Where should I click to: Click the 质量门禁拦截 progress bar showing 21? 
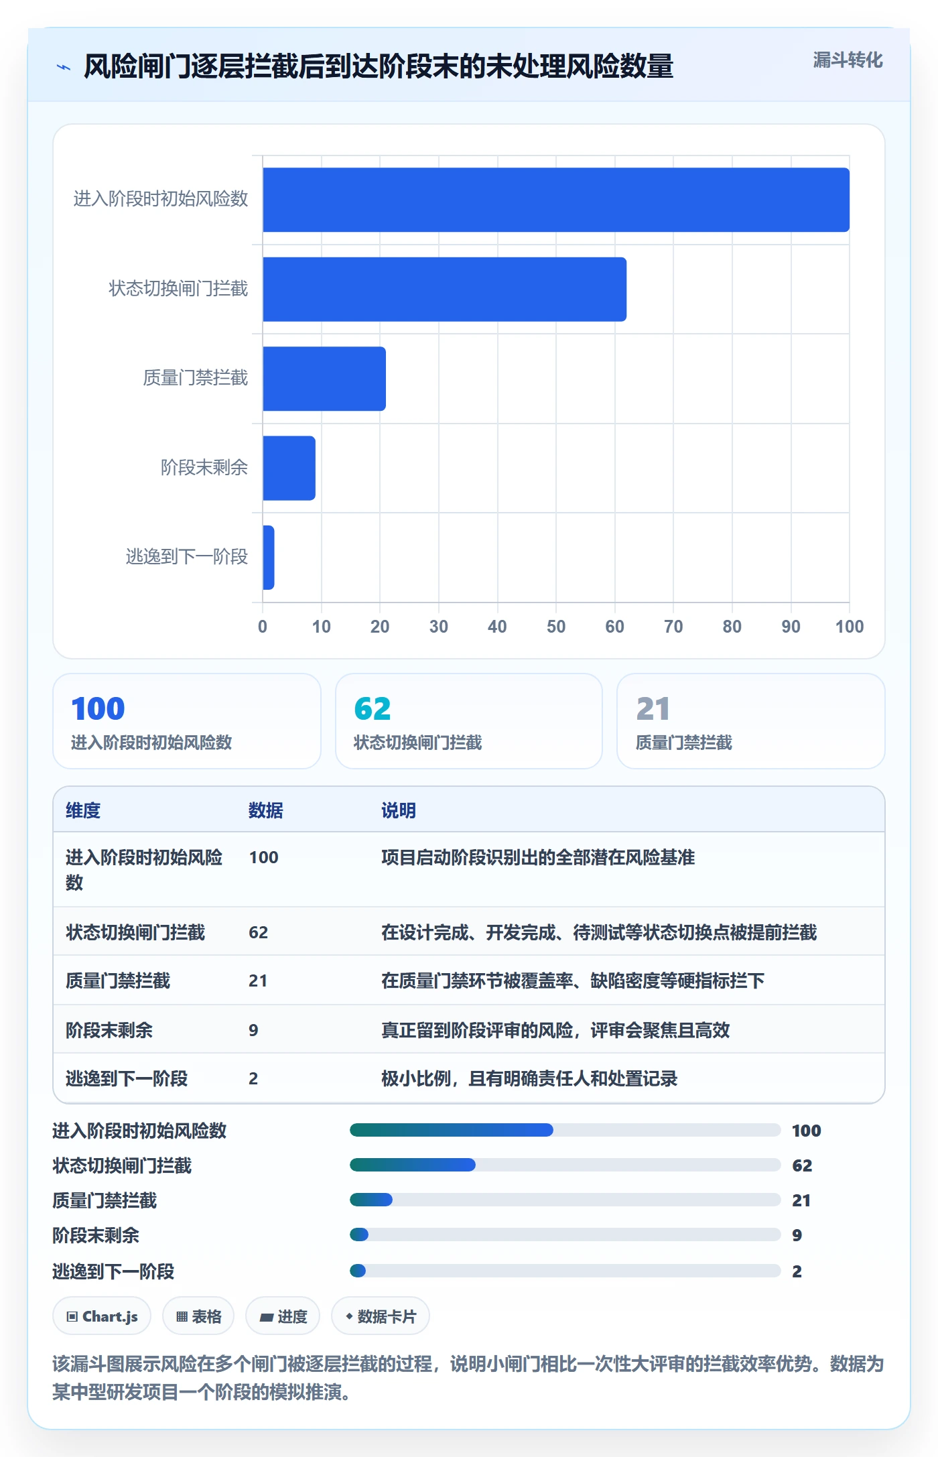565,1200
